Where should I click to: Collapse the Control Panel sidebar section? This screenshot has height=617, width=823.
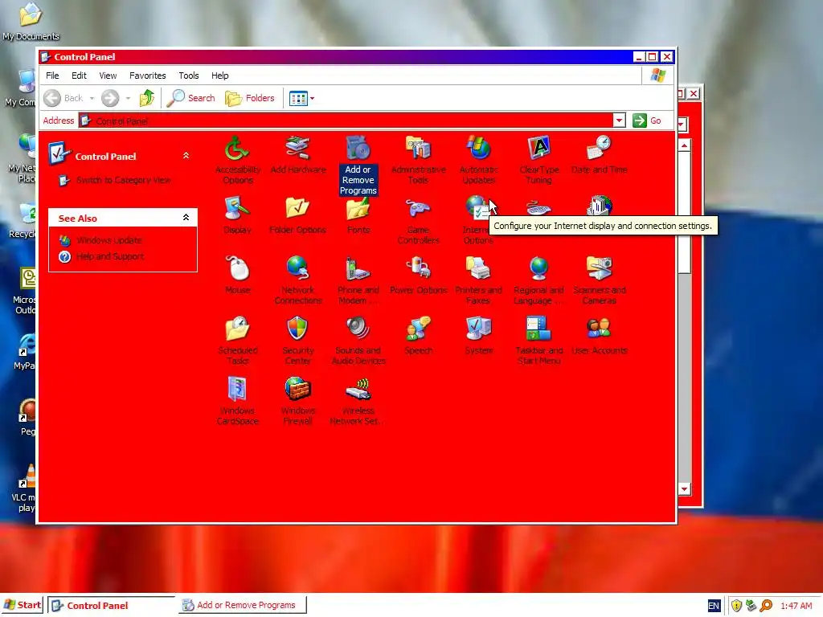point(186,156)
